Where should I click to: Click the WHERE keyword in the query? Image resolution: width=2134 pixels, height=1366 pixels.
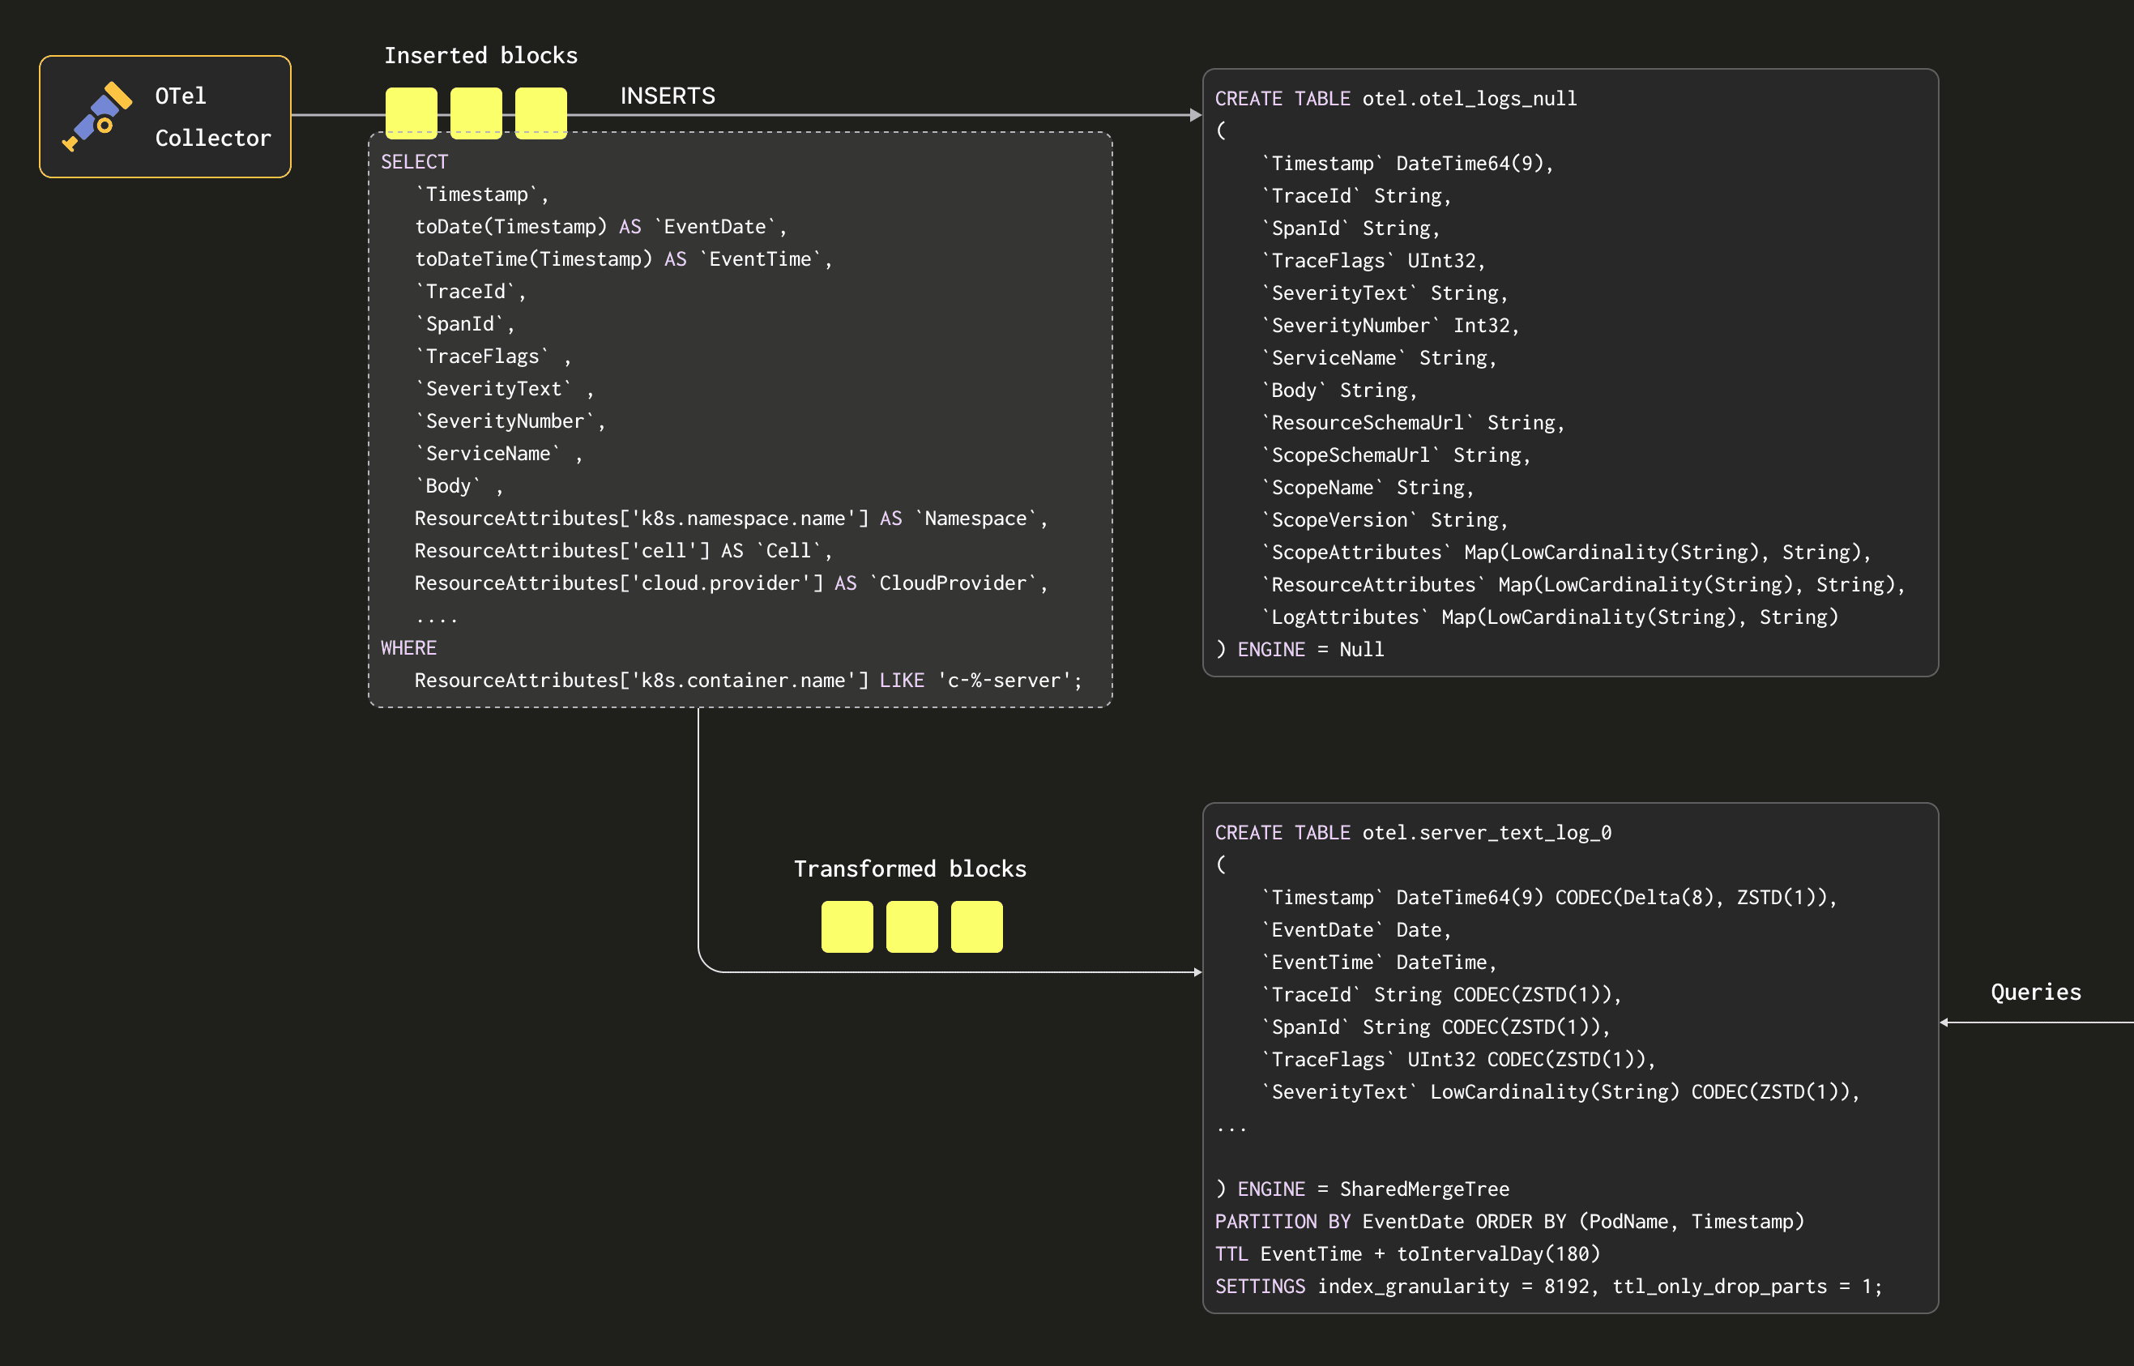point(409,648)
